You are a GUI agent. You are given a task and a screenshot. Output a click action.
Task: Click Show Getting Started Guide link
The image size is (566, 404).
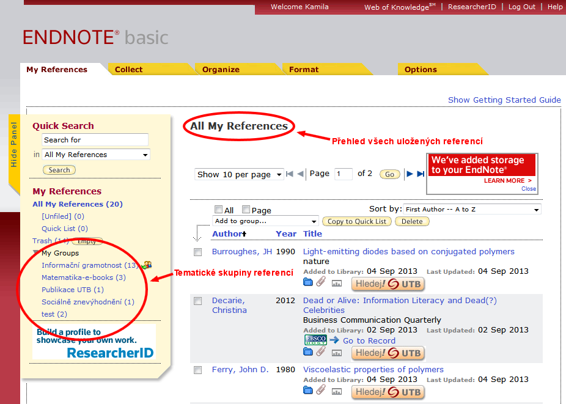pyautogui.click(x=504, y=100)
